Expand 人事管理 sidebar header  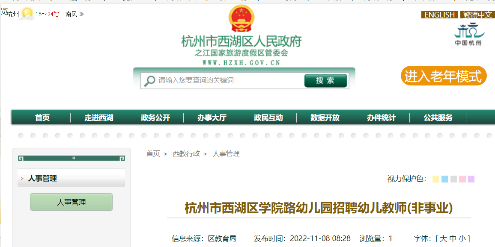(x=72, y=178)
